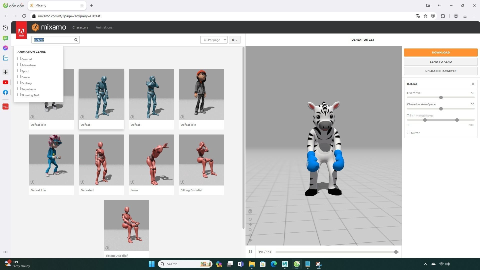This screenshot has height=270, width=480.
Task: Open the 48 Per page dropdown
Action: pyautogui.click(x=214, y=40)
